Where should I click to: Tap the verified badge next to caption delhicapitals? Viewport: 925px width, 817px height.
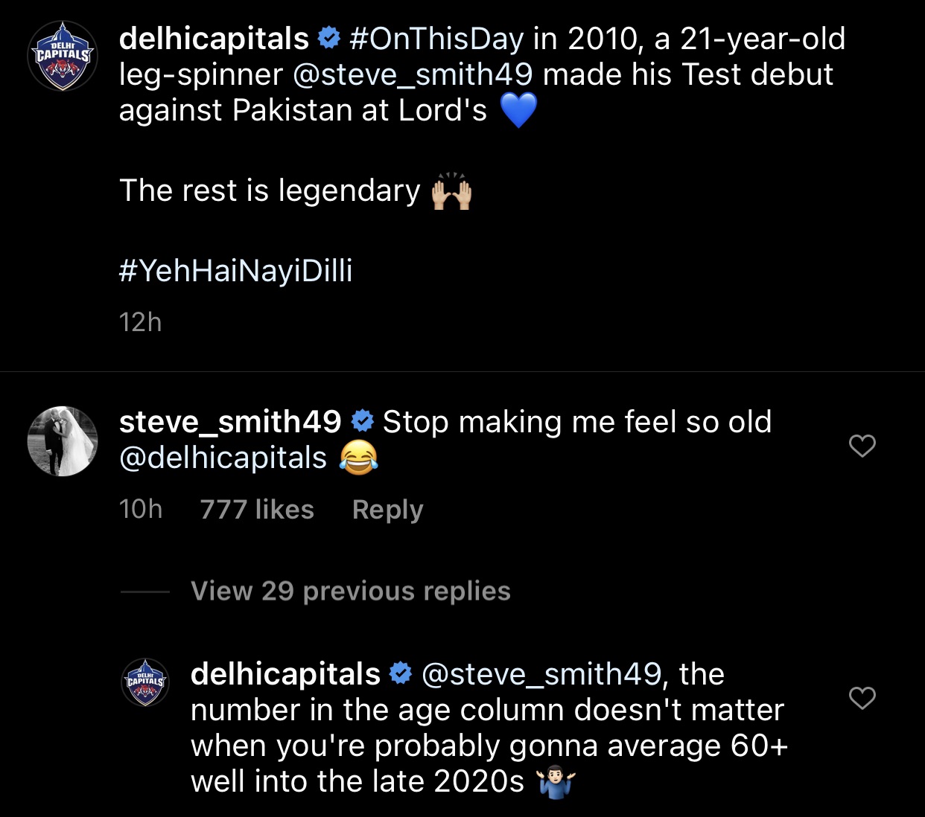tap(329, 38)
